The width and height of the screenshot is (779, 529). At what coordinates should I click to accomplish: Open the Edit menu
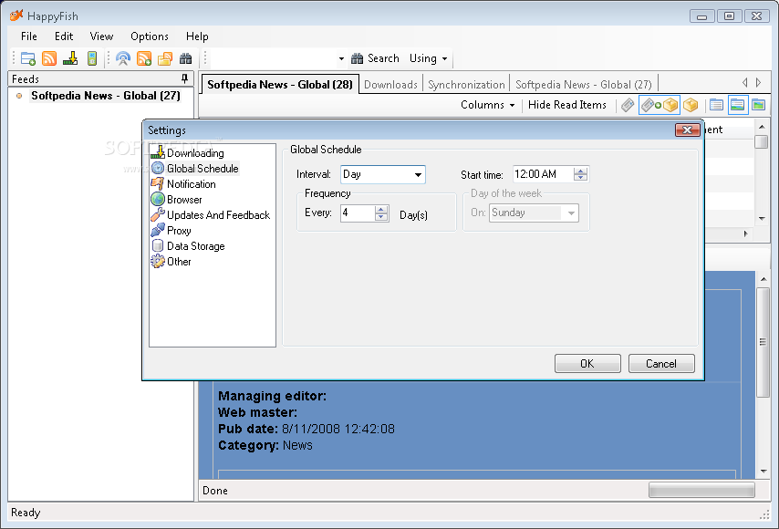(64, 36)
